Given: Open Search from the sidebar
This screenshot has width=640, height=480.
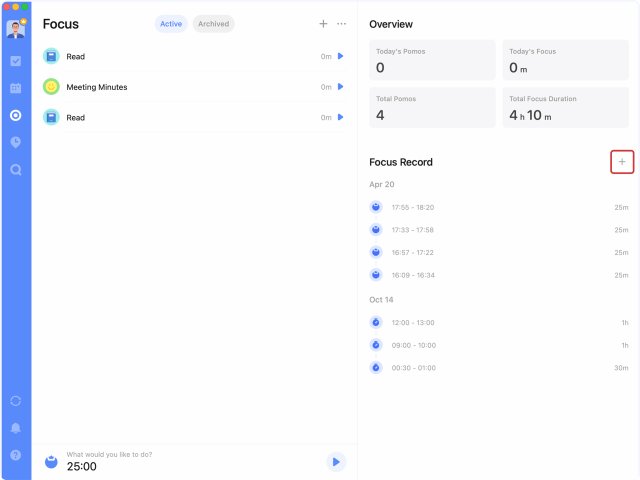Looking at the screenshot, I should point(15,169).
